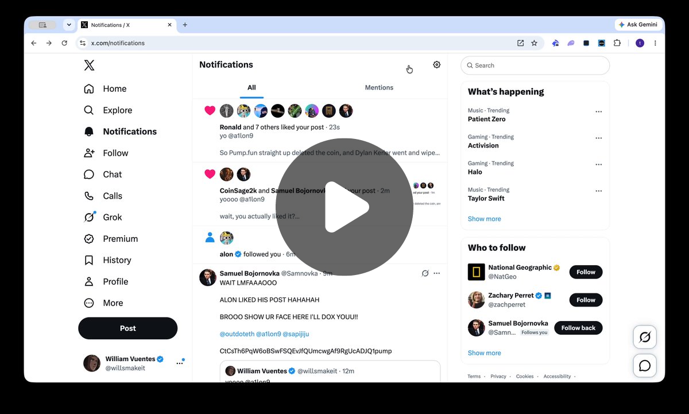
Task: Show more under Who to follow
Action: 484,353
